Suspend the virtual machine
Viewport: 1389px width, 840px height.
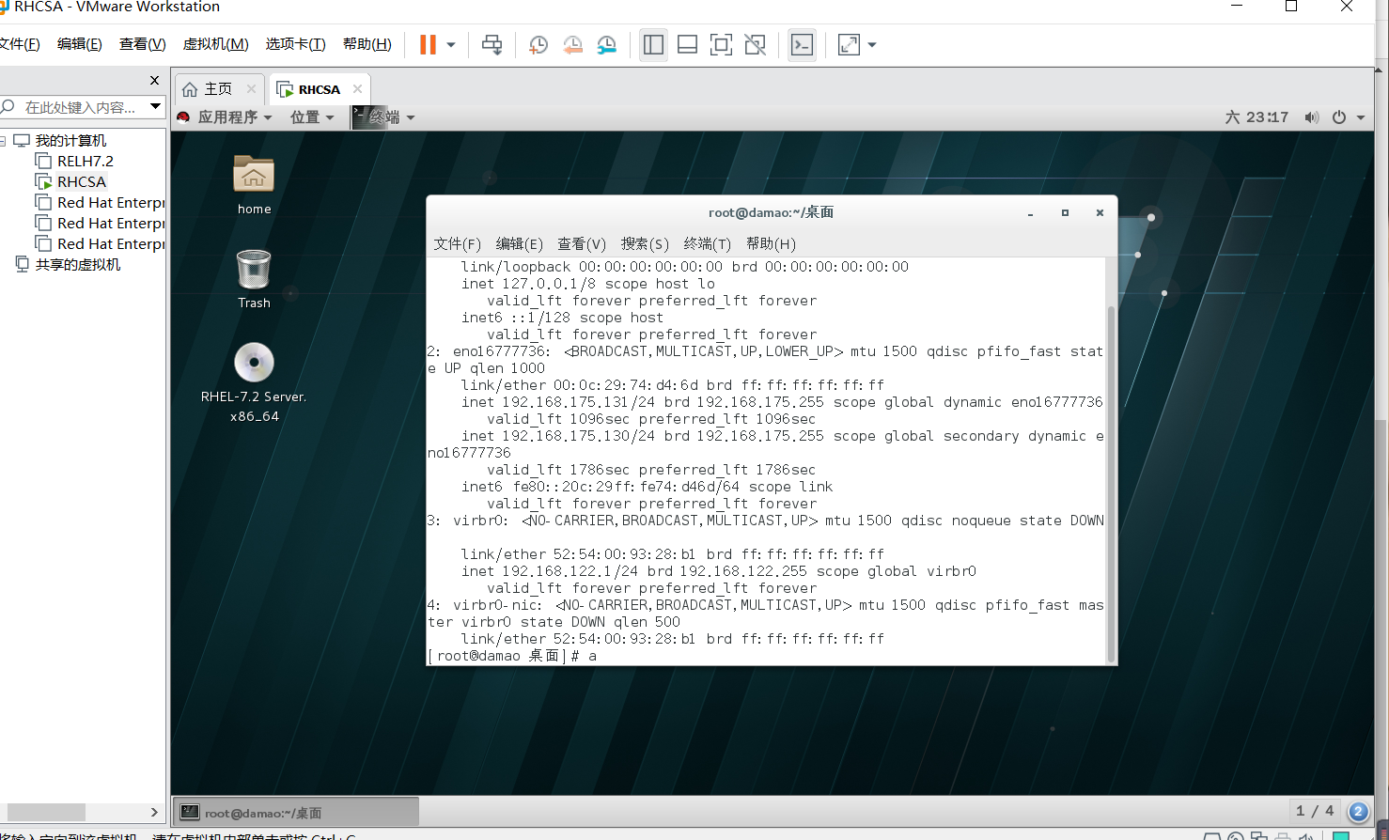tap(429, 44)
